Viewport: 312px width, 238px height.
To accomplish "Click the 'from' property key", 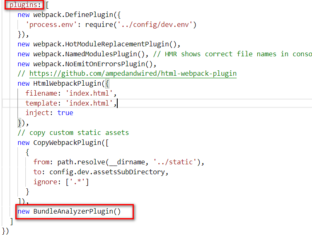I will click(41, 162).
